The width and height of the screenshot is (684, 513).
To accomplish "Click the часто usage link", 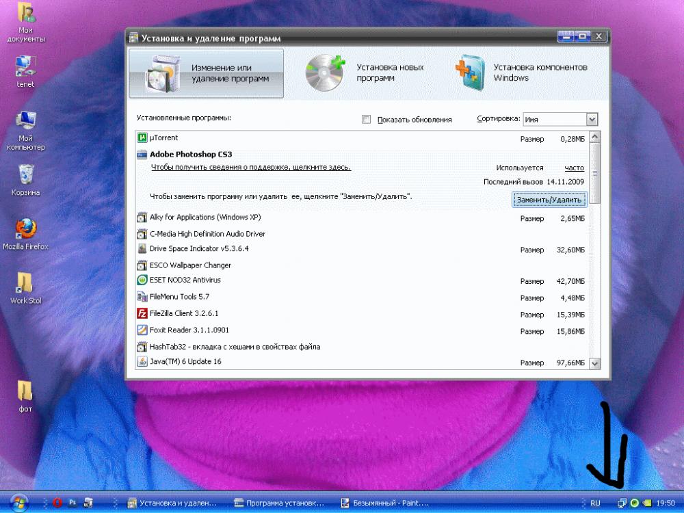I will tap(574, 168).
